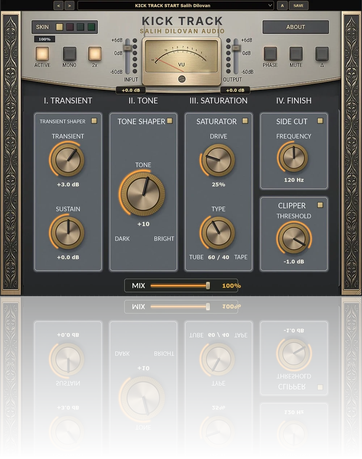Screen dimensions: 362x459
Task: Click the OUTPUT gain slider handle
Action: pos(236,48)
